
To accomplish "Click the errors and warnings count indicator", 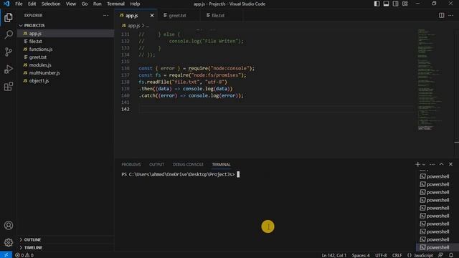I will [24, 255].
